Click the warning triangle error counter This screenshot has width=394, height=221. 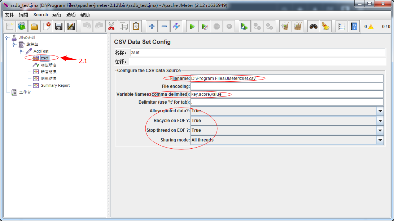371,27
